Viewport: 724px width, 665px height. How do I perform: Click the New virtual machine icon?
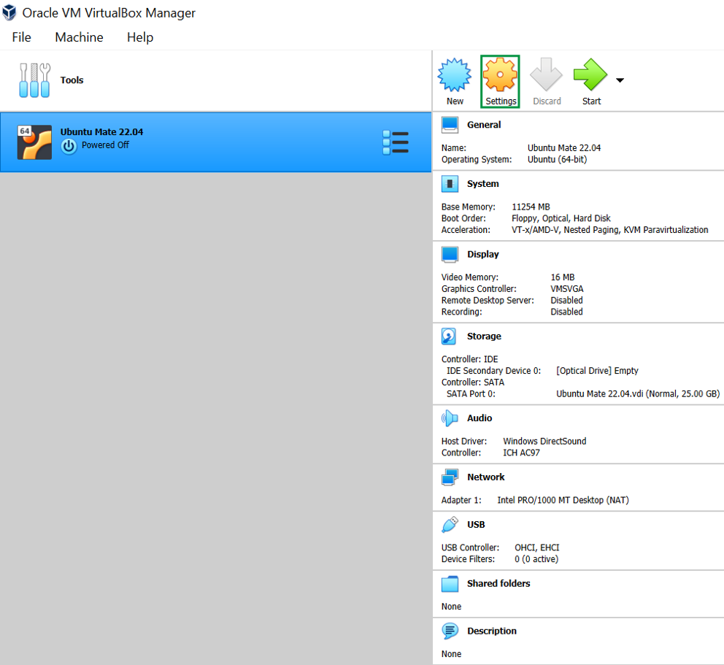455,76
